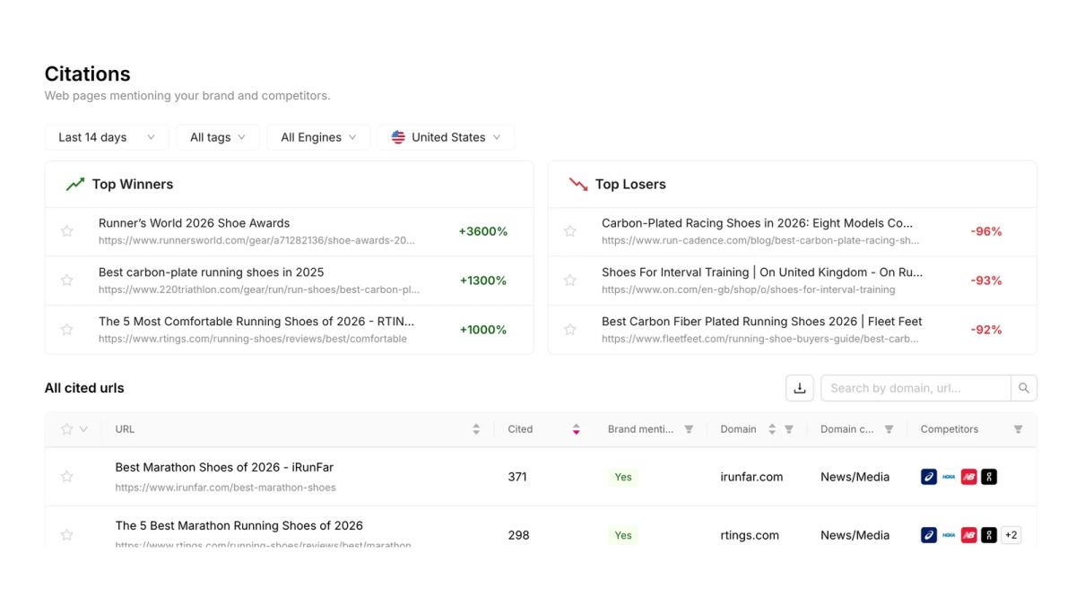Click the Top Winners trend-up icon

[75, 185]
